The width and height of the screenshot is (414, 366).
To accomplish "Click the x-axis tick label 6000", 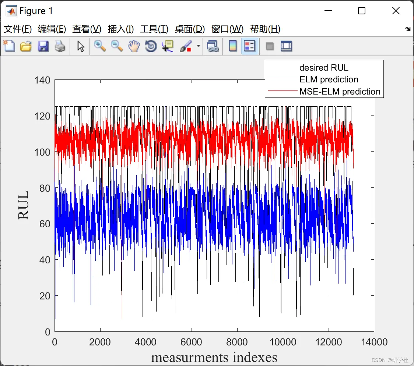I will point(191,342).
